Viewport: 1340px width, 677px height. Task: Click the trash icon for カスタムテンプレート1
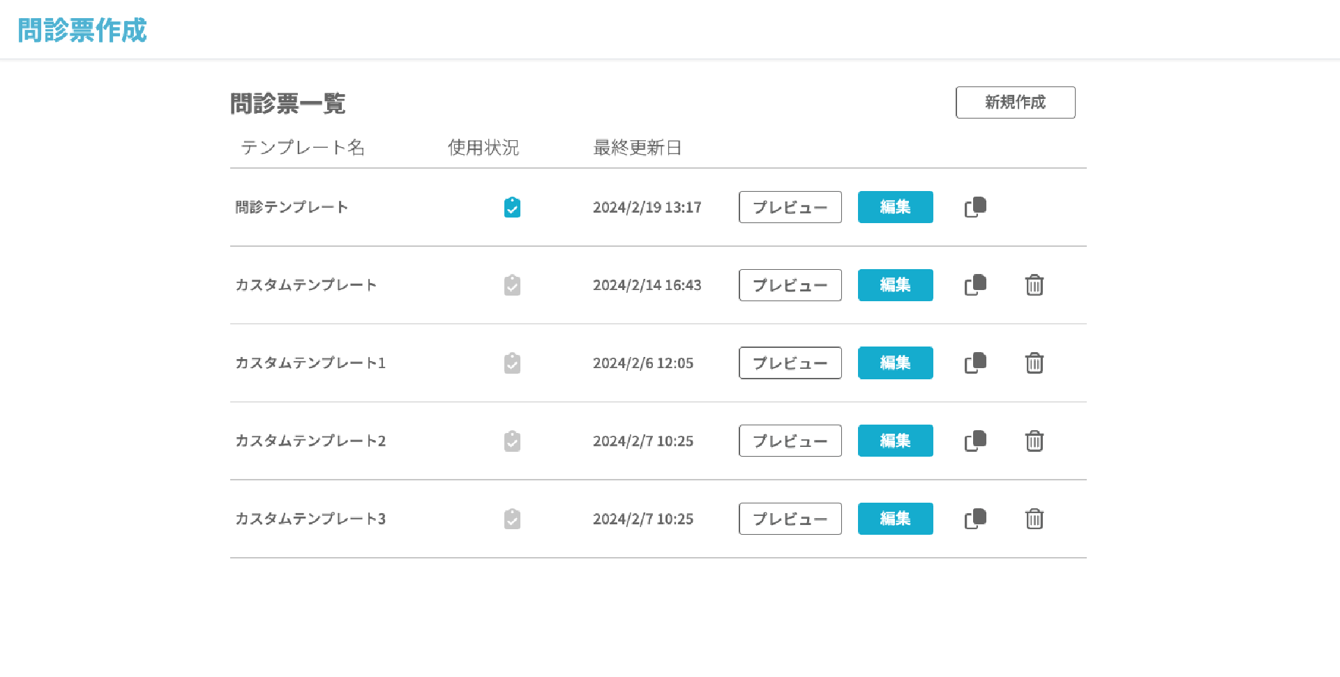point(1034,363)
